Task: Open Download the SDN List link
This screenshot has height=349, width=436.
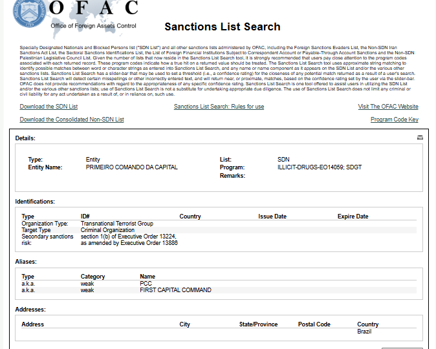Action: (49, 107)
